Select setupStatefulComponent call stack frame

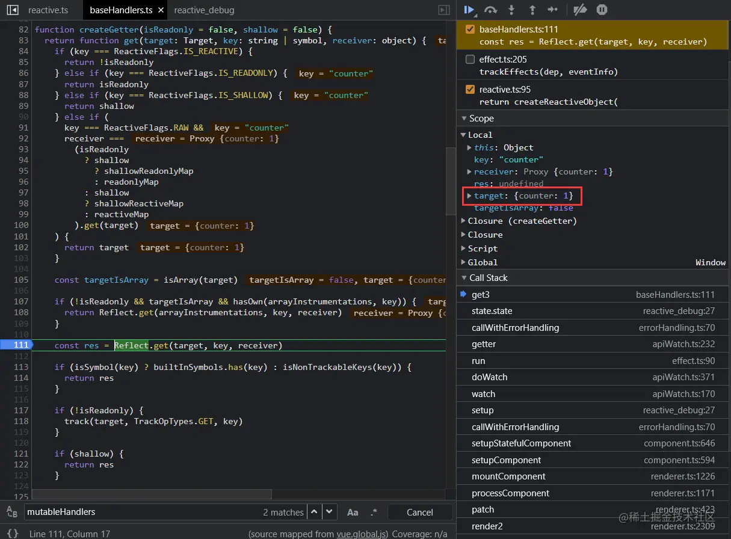(x=593, y=443)
